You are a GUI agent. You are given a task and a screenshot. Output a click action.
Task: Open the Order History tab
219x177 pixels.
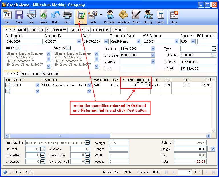(57, 30)
